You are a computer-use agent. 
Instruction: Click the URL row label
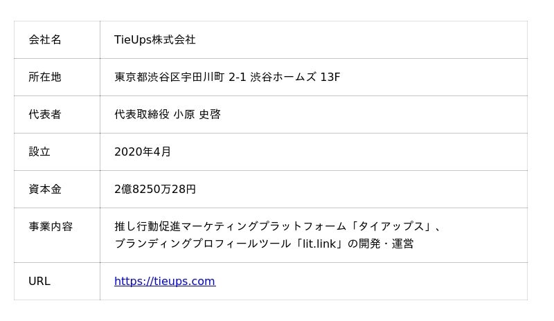point(39,281)
